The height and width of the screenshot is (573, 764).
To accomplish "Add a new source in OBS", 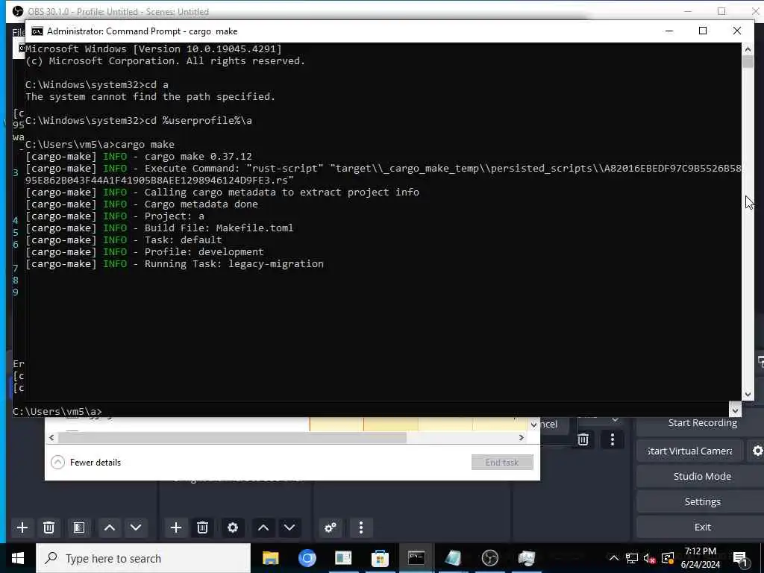I will click(x=176, y=527).
